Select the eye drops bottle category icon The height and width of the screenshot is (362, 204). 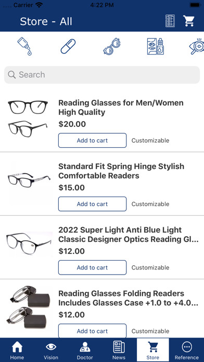[x=24, y=47]
